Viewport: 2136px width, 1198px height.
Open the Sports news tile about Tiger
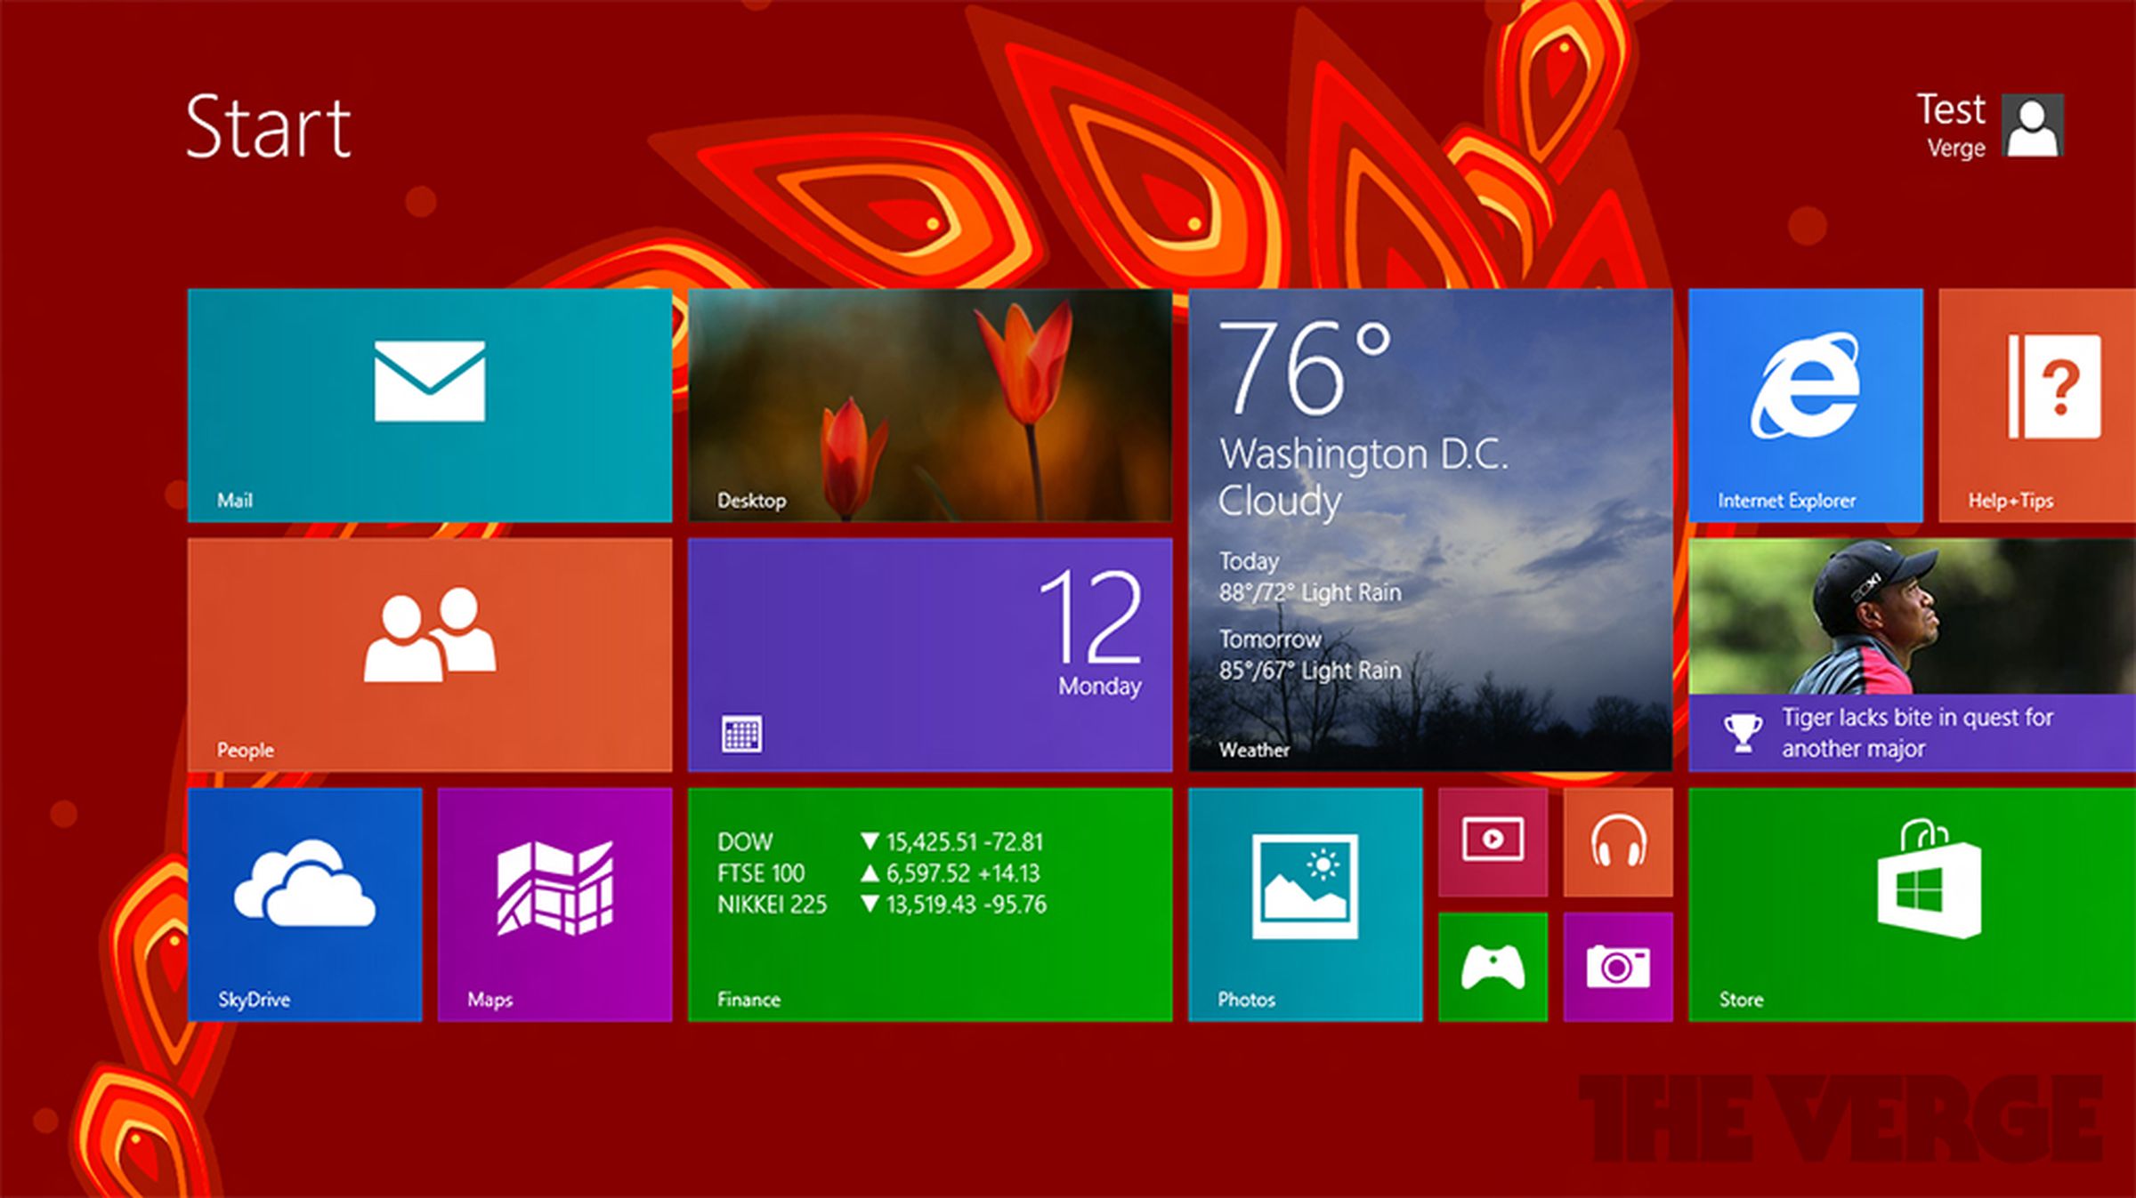pyautogui.click(x=1913, y=655)
